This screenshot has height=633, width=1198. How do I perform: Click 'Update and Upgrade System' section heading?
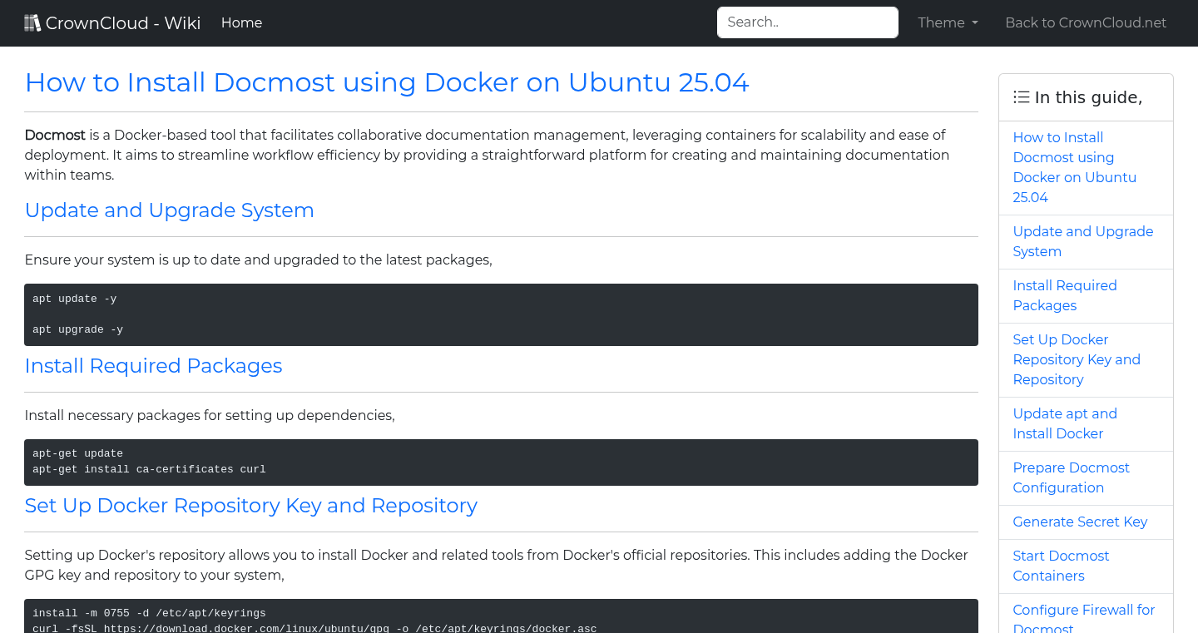(169, 210)
